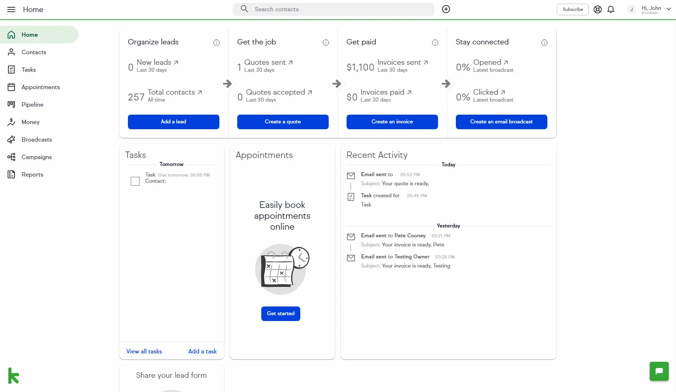The height and width of the screenshot is (392, 676).
Task: Click the info icon beside Get paid
Action: [x=435, y=43]
